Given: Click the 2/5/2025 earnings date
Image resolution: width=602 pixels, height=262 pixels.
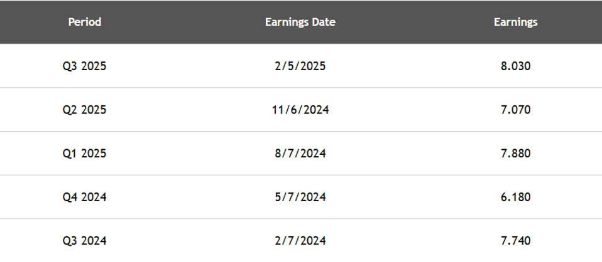Looking at the screenshot, I should (x=300, y=66).
